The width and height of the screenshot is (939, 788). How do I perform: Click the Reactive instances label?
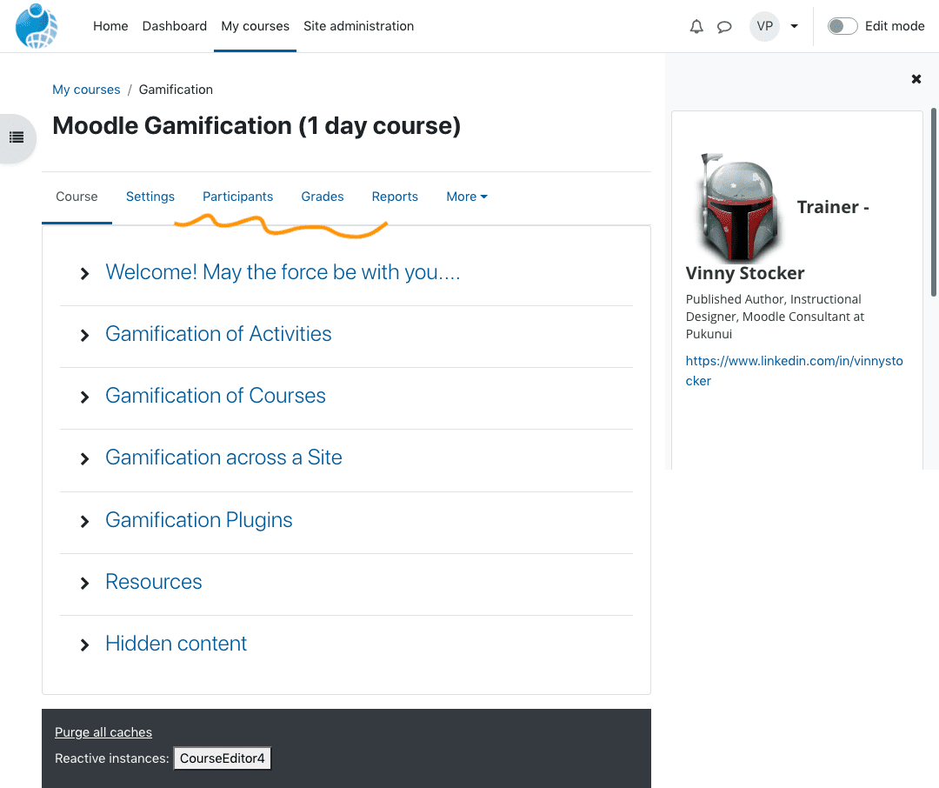(112, 758)
